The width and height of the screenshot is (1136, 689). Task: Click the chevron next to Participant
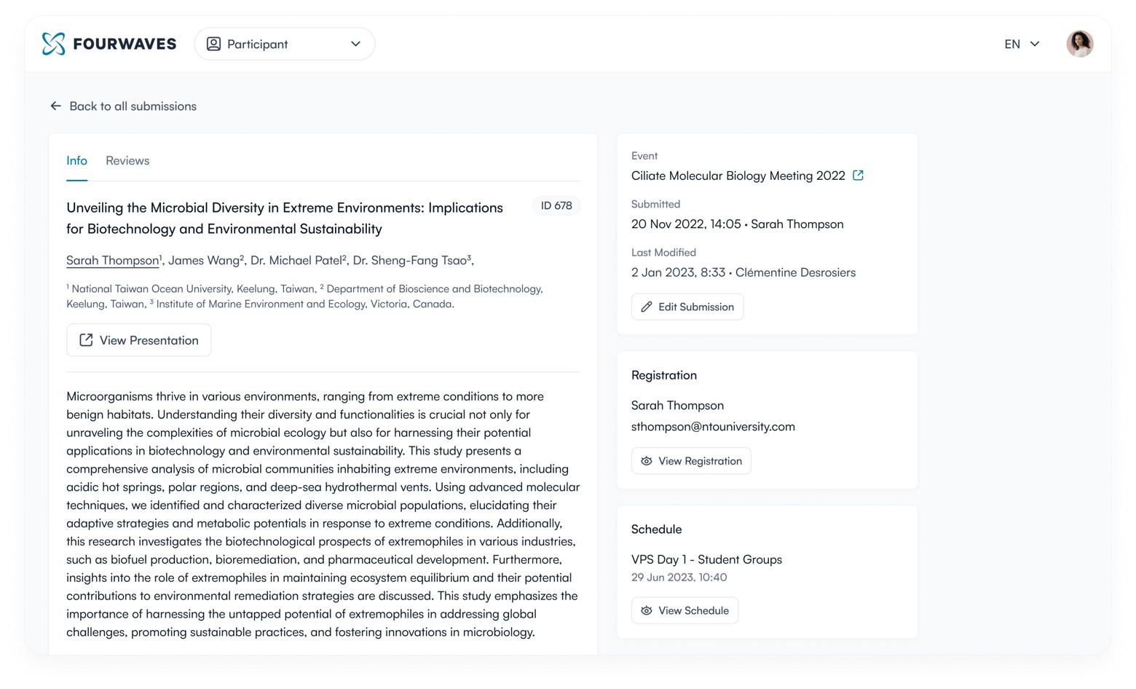(x=355, y=44)
